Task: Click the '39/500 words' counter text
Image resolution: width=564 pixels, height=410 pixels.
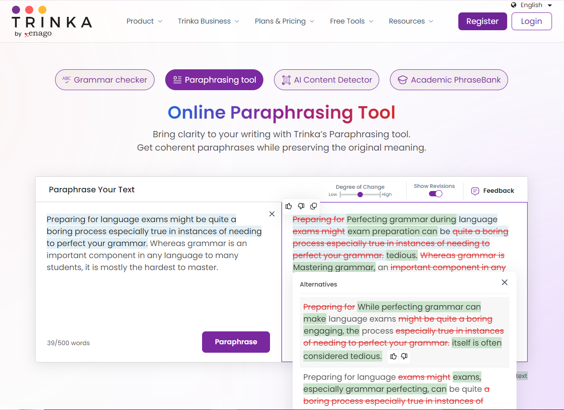Action: [68, 343]
